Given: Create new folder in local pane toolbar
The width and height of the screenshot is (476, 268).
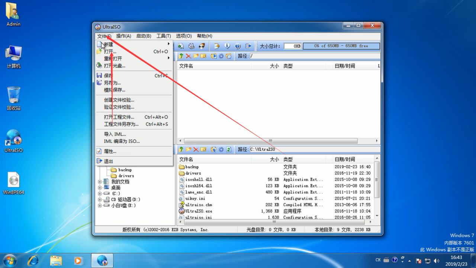Looking at the screenshot, I should [189, 149].
